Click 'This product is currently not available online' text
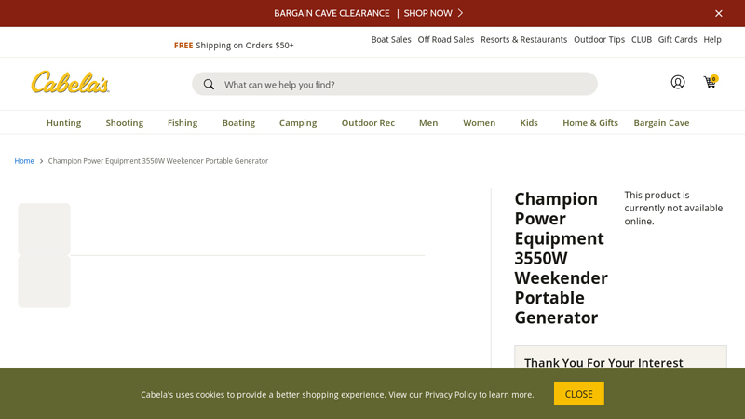Screen dimensions: 745x419 click(x=673, y=208)
